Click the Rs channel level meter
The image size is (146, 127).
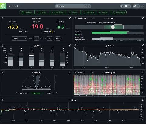tap(52, 59)
